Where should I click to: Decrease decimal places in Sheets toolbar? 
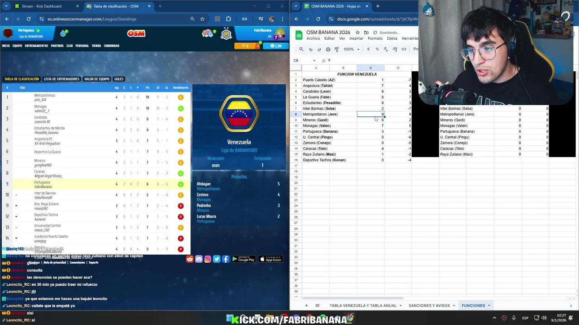click(385, 49)
